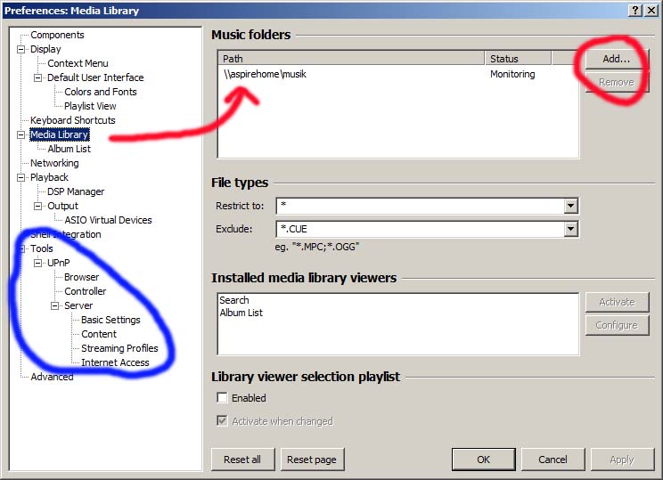Image resolution: width=663 pixels, height=480 pixels.
Task: Select Keyboard Shortcuts in the tree
Action: click(x=72, y=120)
